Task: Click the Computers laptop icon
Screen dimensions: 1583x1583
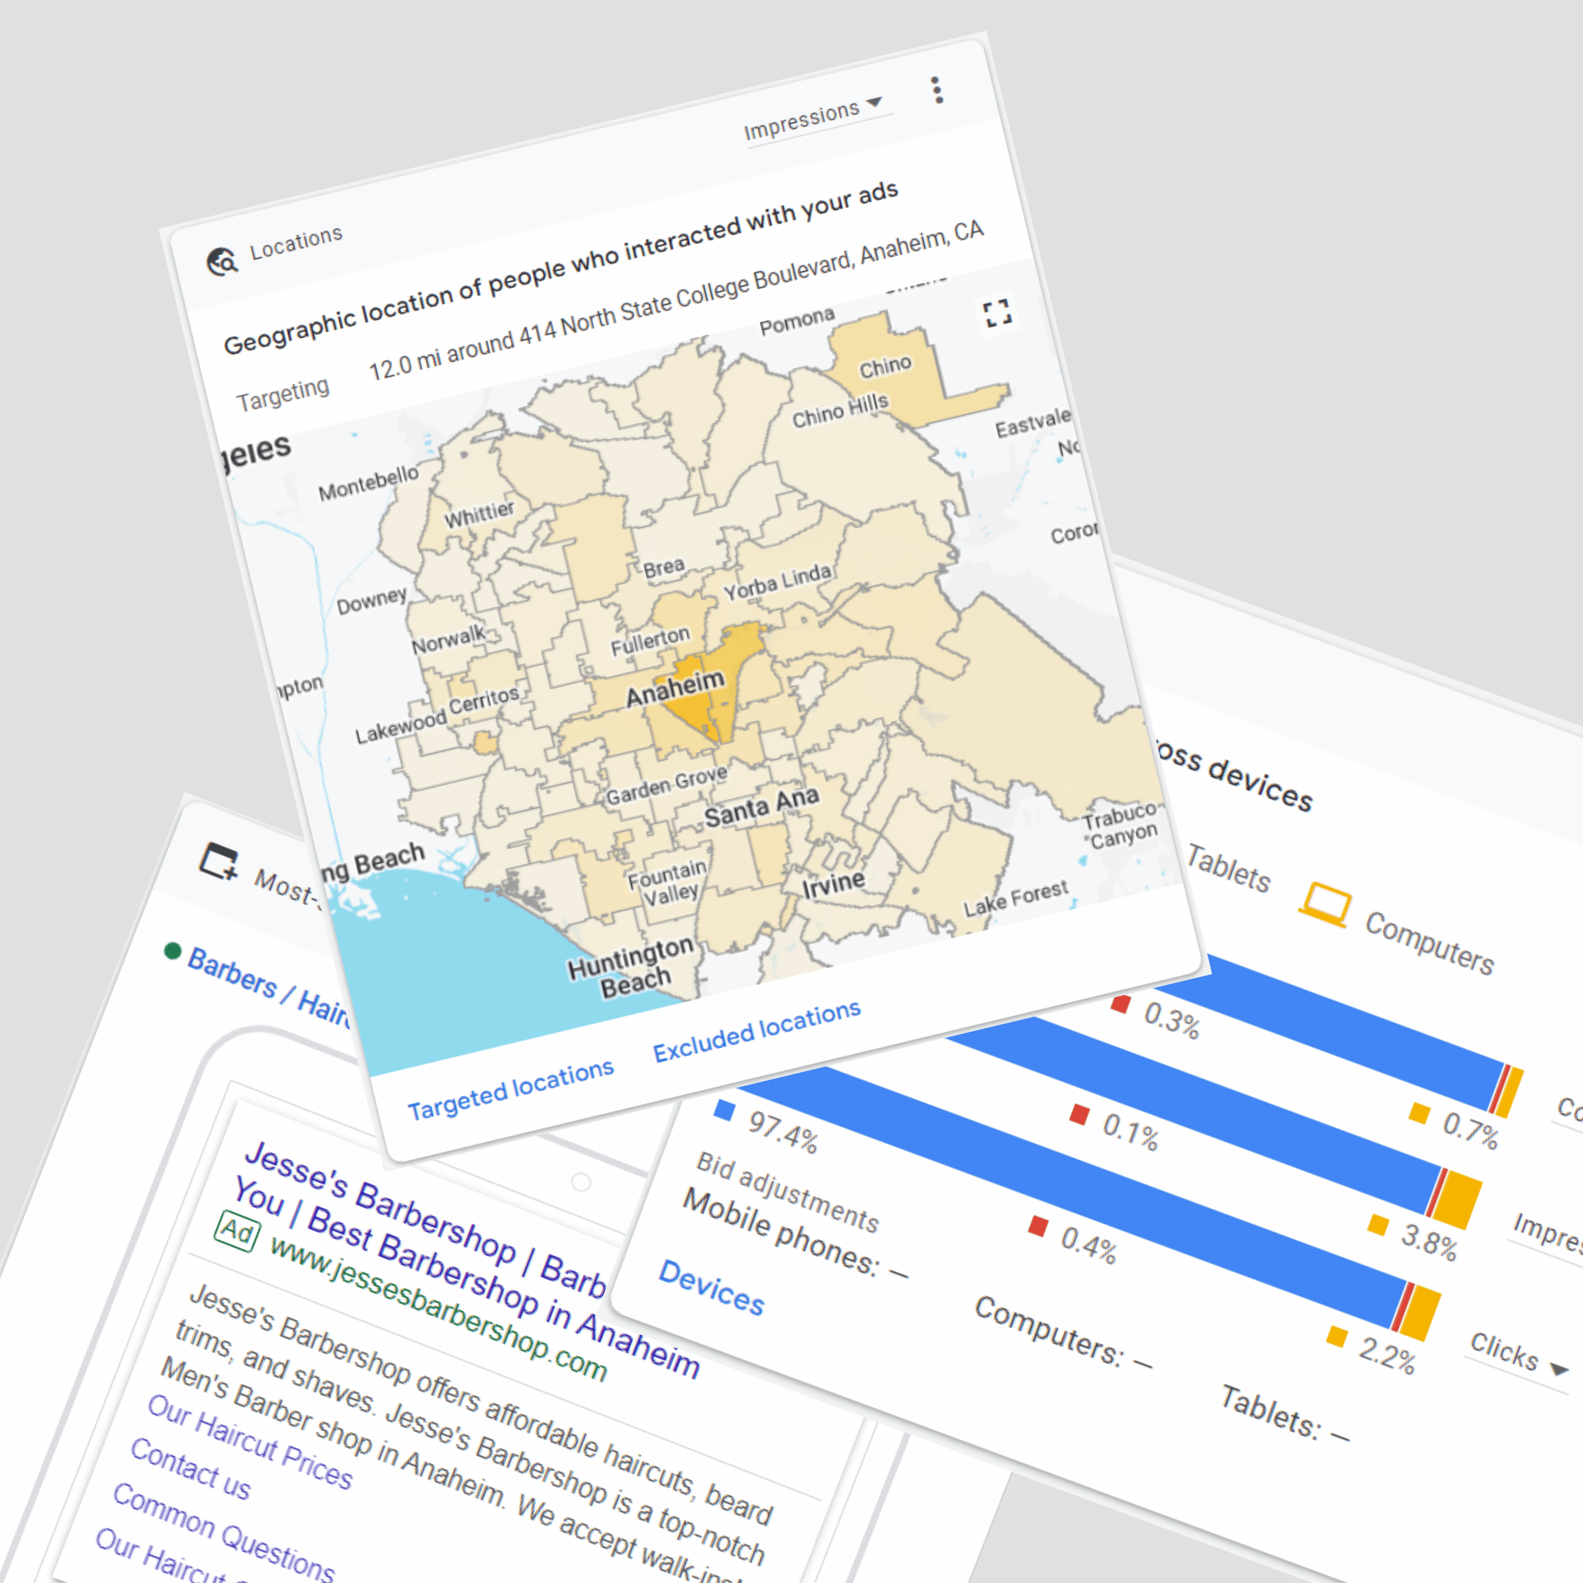Action: coord(1325,904)
